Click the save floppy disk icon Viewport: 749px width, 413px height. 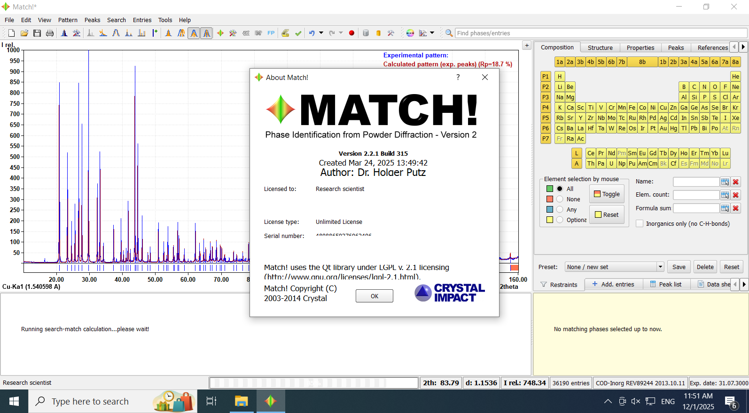(x=37, y=33)
